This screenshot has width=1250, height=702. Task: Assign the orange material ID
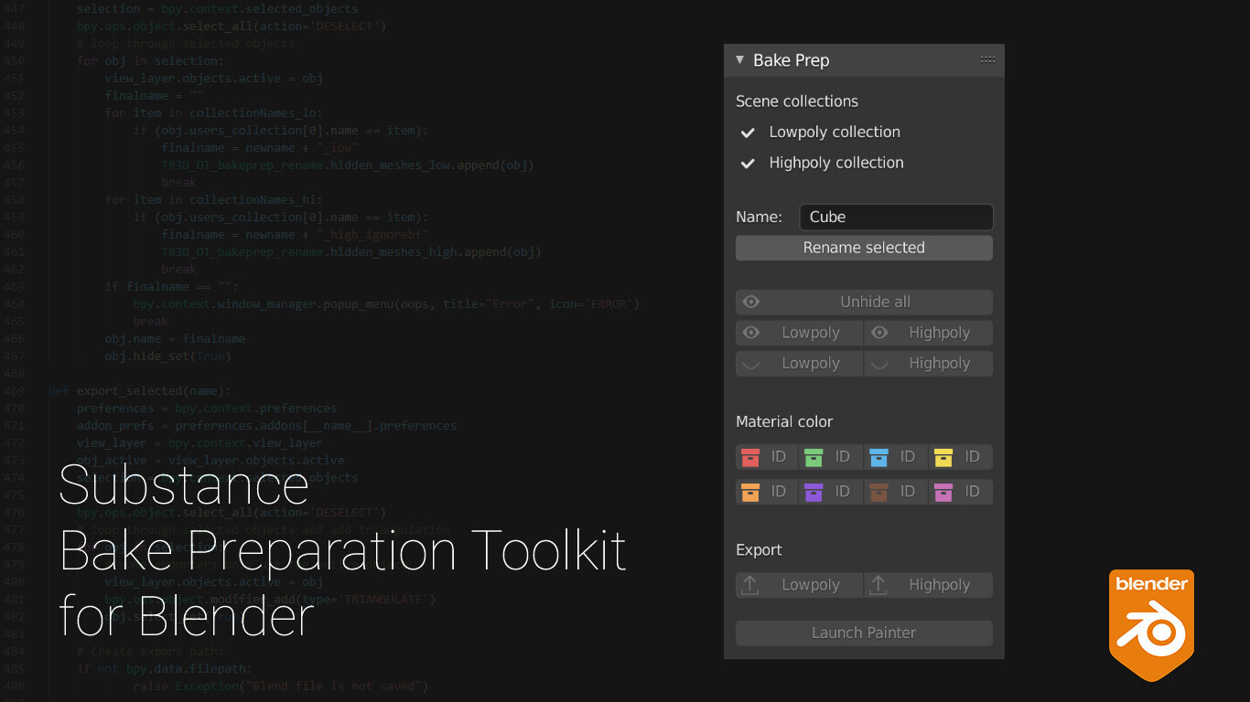pyautogui.click(x=767, y=492)
